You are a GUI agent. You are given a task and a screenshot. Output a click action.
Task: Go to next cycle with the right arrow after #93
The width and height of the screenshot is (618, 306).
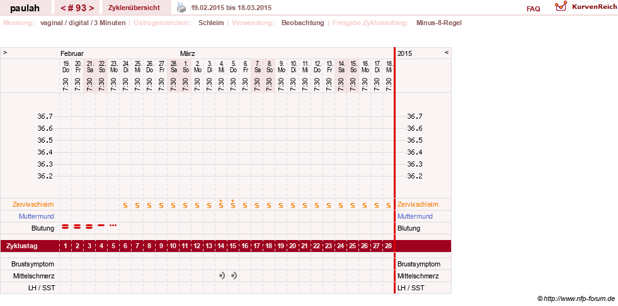(91, 8)
